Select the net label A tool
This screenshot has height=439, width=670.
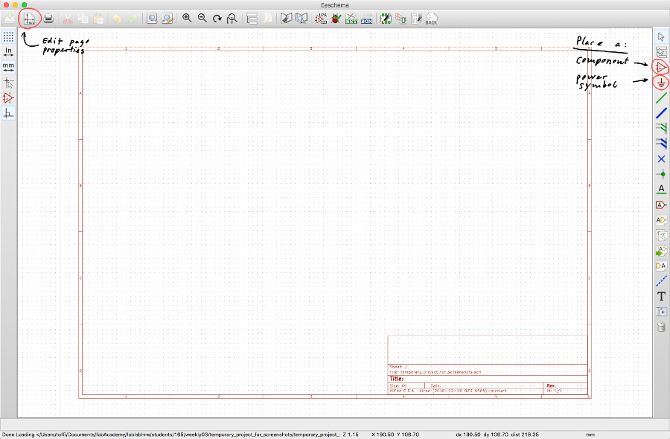tap(661, 189)
